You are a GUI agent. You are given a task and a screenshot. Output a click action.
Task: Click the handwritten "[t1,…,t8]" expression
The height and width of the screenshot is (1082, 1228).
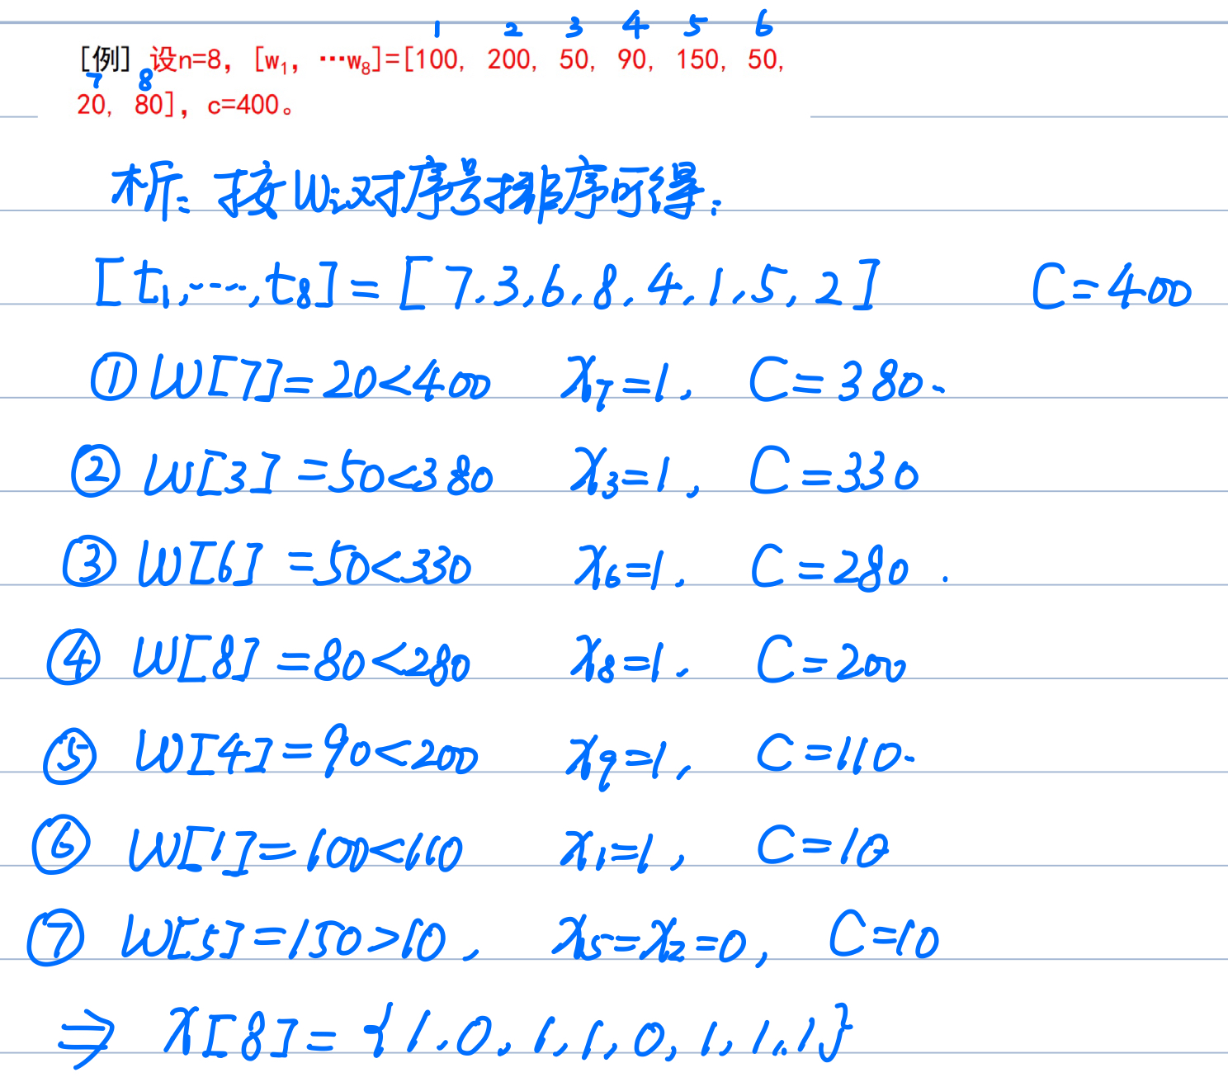(x=216, y=285)
